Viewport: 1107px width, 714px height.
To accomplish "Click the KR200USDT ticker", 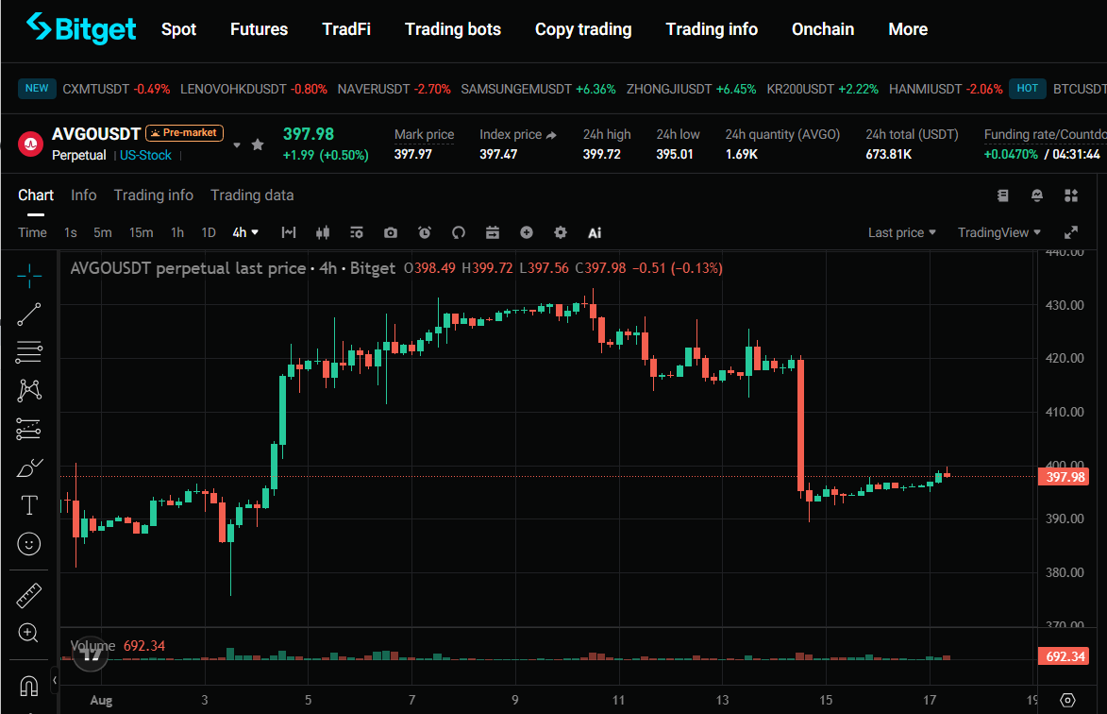I will (823, 89).
